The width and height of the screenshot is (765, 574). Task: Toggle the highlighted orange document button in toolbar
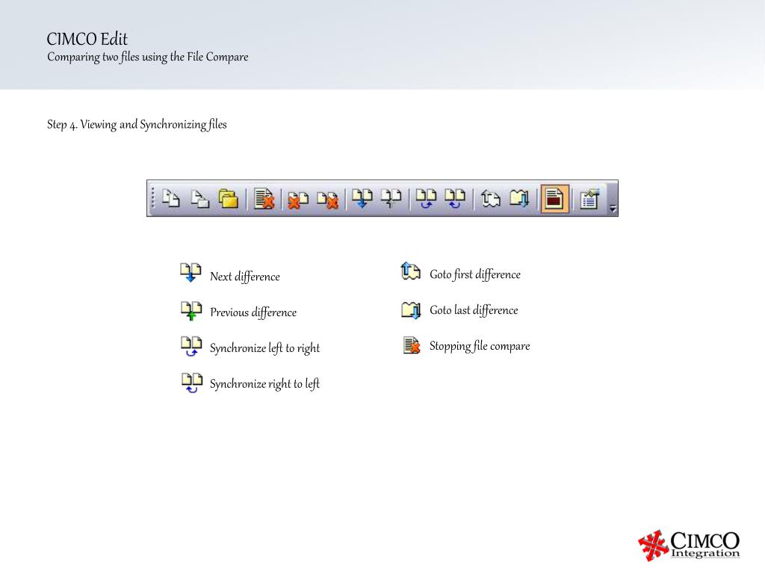point(555,199)
